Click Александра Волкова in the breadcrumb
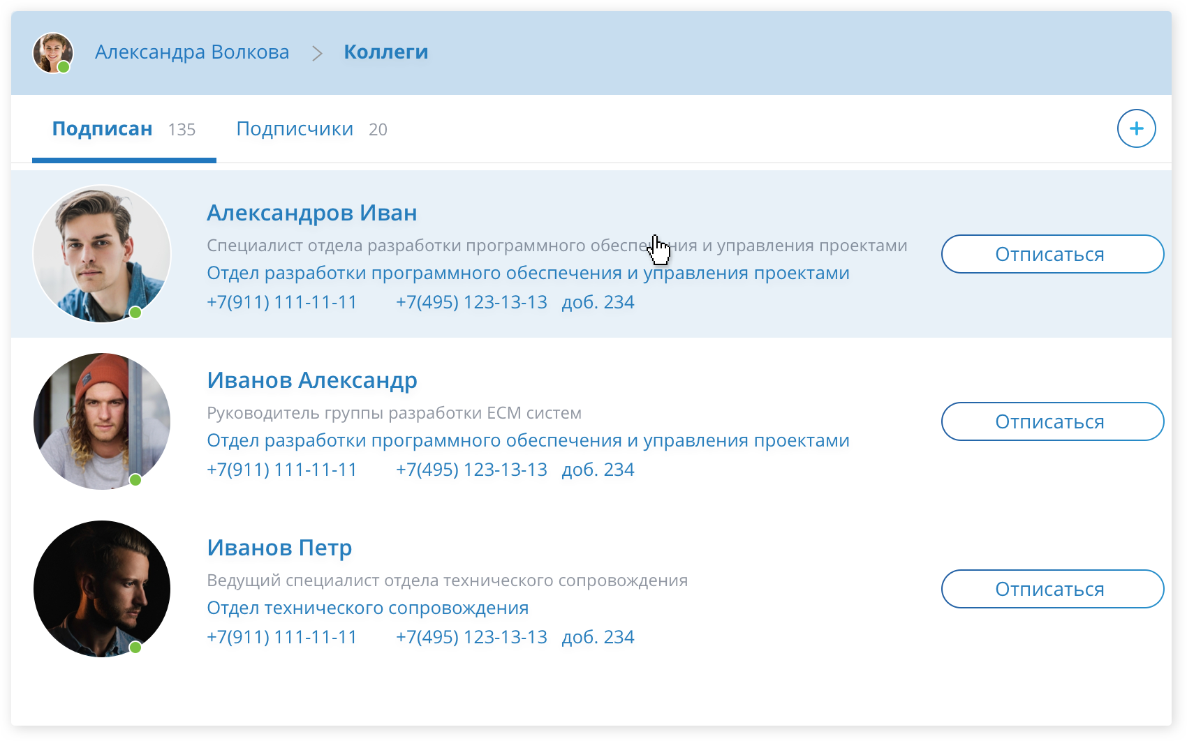 click(192, 52)
